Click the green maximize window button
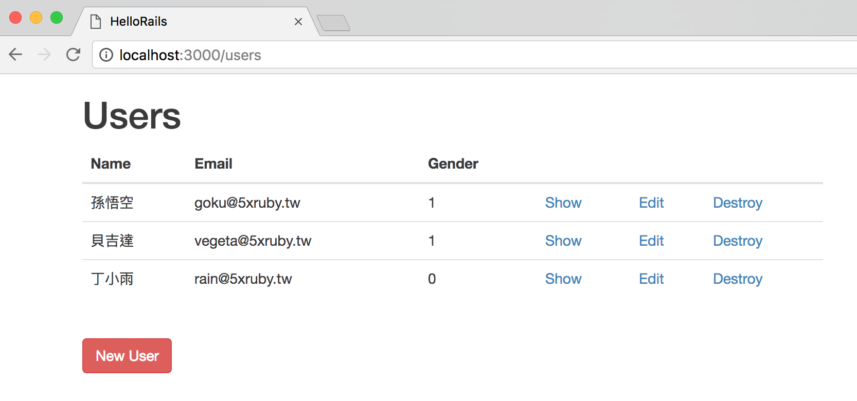857x401 pixels. click(57, 18)
